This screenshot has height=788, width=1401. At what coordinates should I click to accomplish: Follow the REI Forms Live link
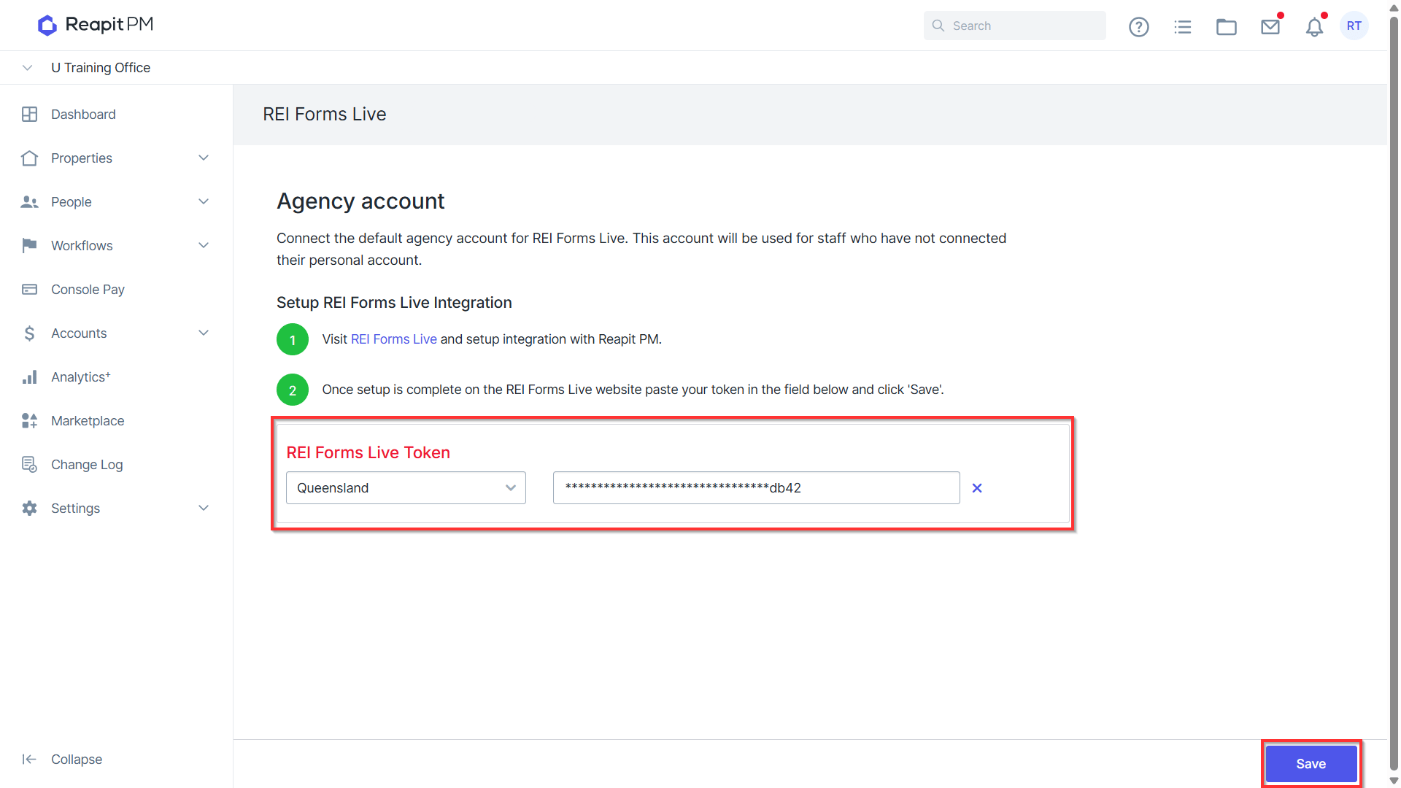point(393,339)
